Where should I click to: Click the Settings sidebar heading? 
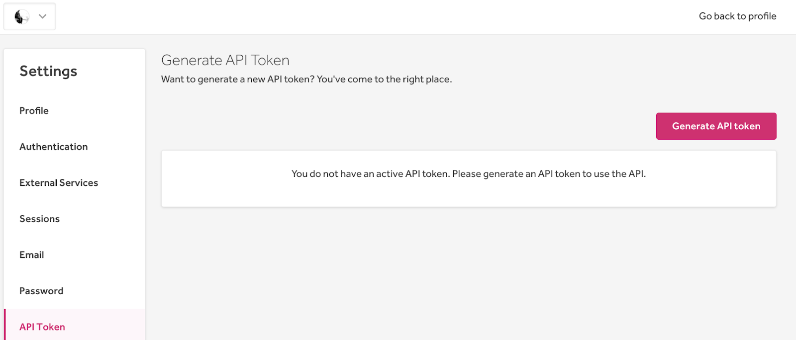coord(48,72)
